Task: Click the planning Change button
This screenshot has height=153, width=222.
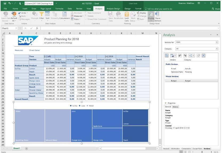Action: point(142,16)
